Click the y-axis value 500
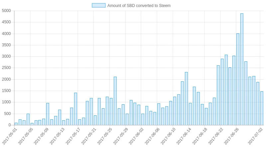The image size is (266, 150). point(7,114)
